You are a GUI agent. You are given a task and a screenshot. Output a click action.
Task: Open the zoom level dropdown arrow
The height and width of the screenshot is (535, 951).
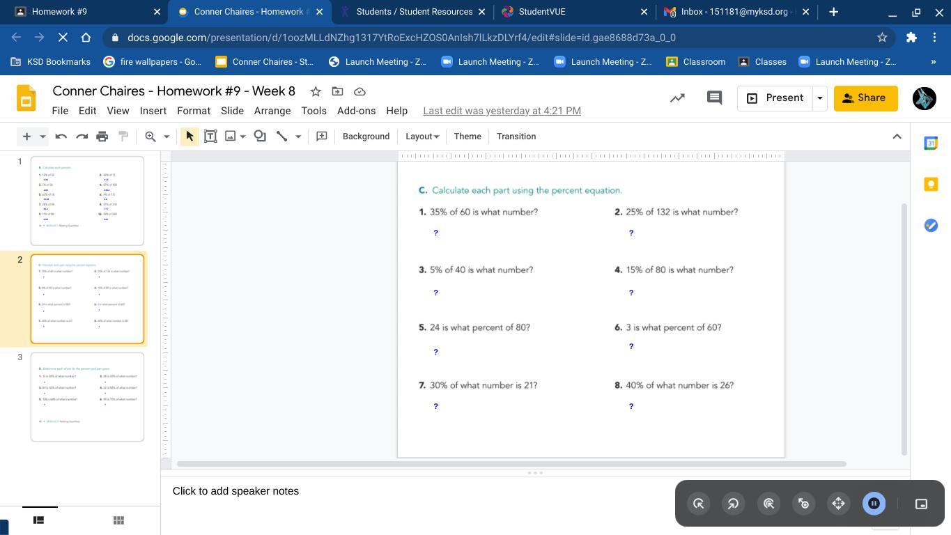click(x=167, y=137)
